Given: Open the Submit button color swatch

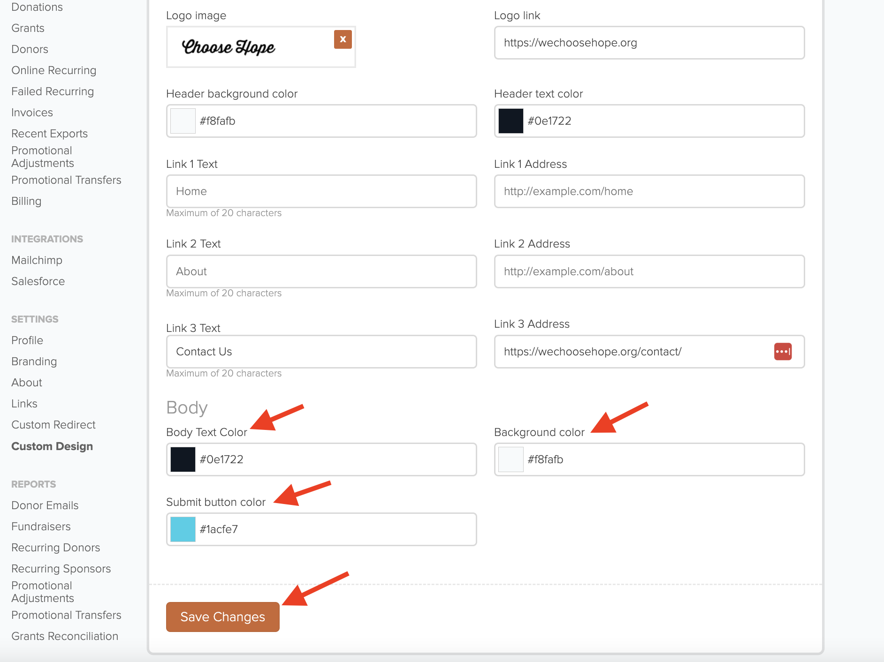Looking at the screenshot, I should (x=183, y=529).
